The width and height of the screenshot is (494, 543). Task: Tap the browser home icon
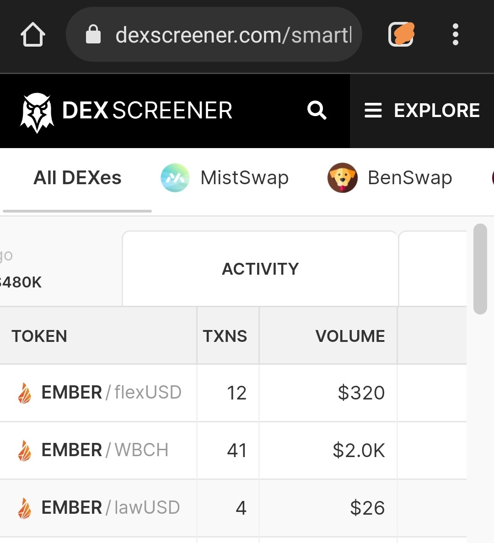click(x=33, y=34)
